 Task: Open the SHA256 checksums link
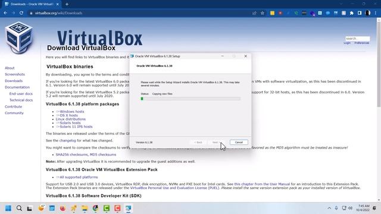pyautogui.click(x=71, y=155)
